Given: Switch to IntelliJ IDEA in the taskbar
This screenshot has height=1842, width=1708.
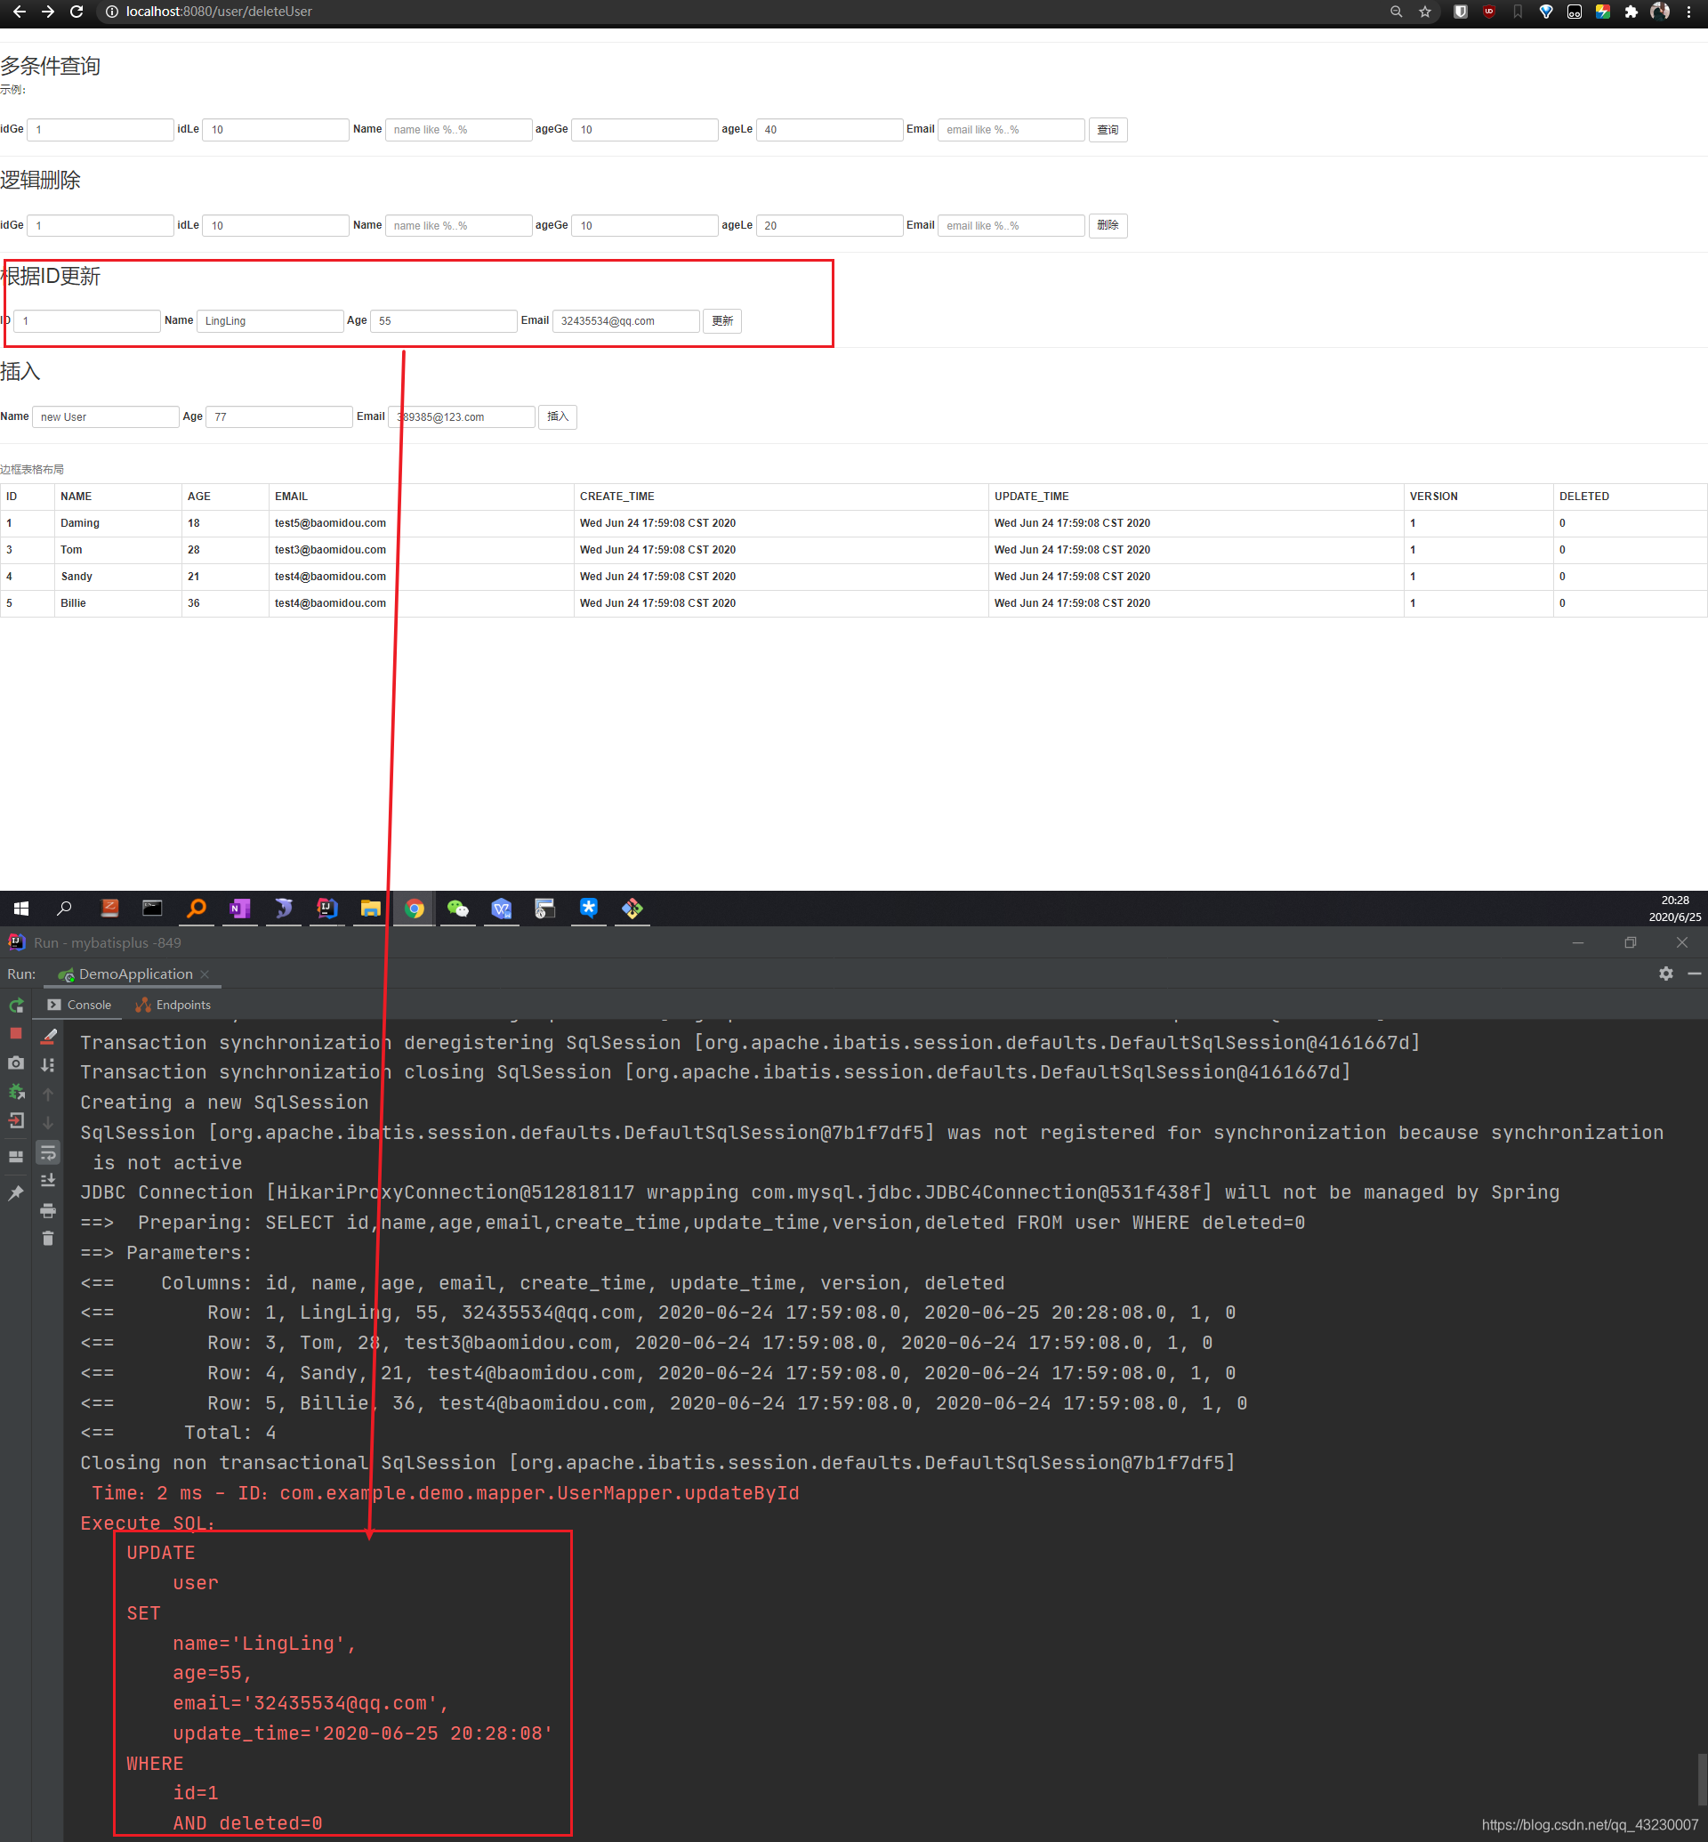Looking at the screenshot, I should click(327, 908).
